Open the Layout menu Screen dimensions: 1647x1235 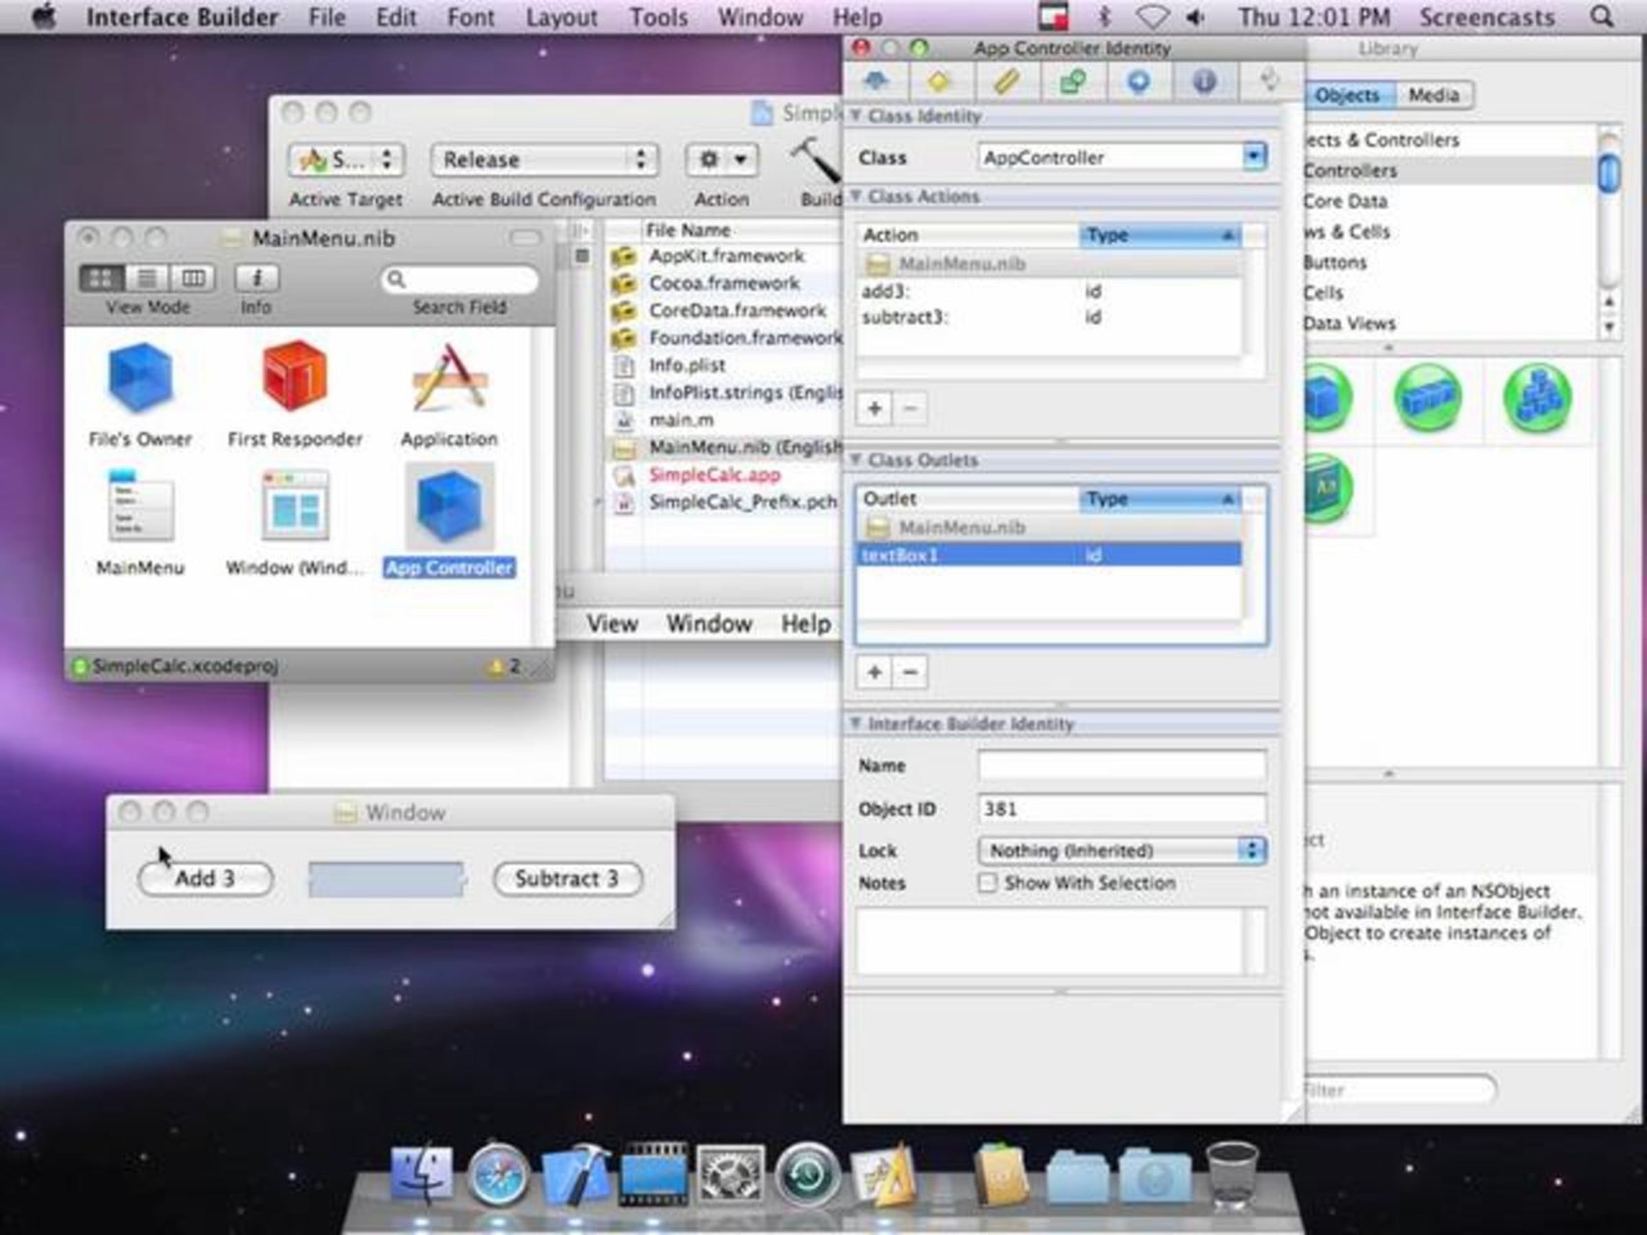point(561,17)
